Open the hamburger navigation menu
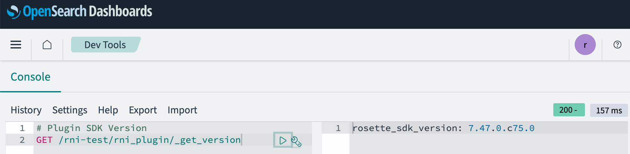 tap(16, 45)
